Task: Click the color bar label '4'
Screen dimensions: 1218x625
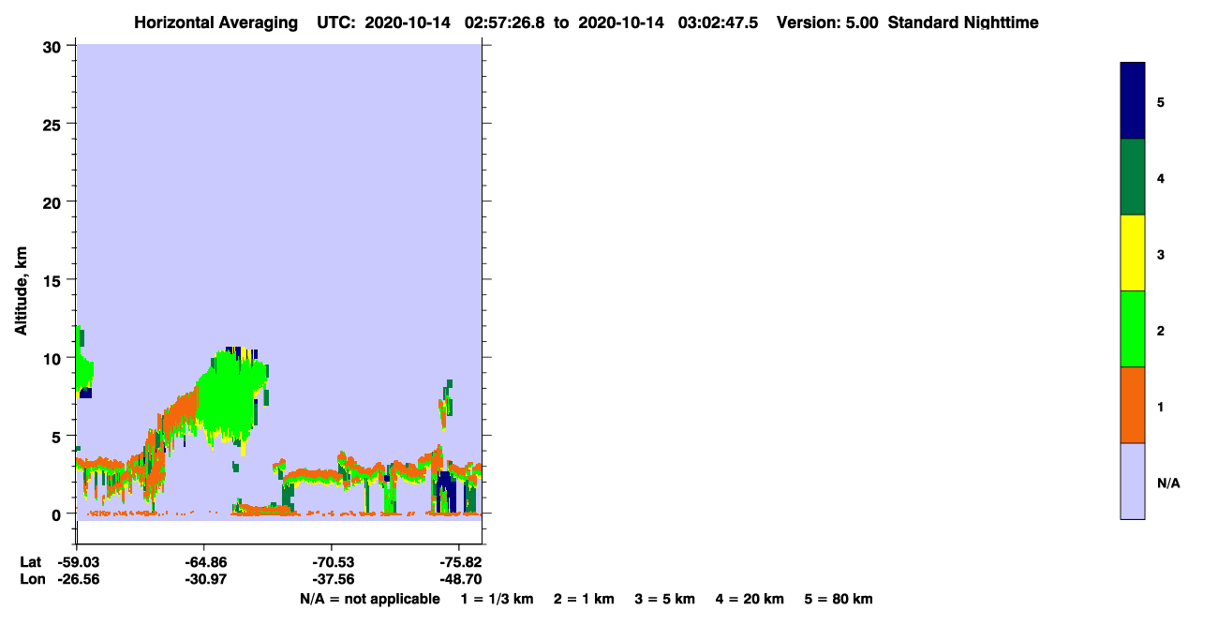Action: (1161, 178)
